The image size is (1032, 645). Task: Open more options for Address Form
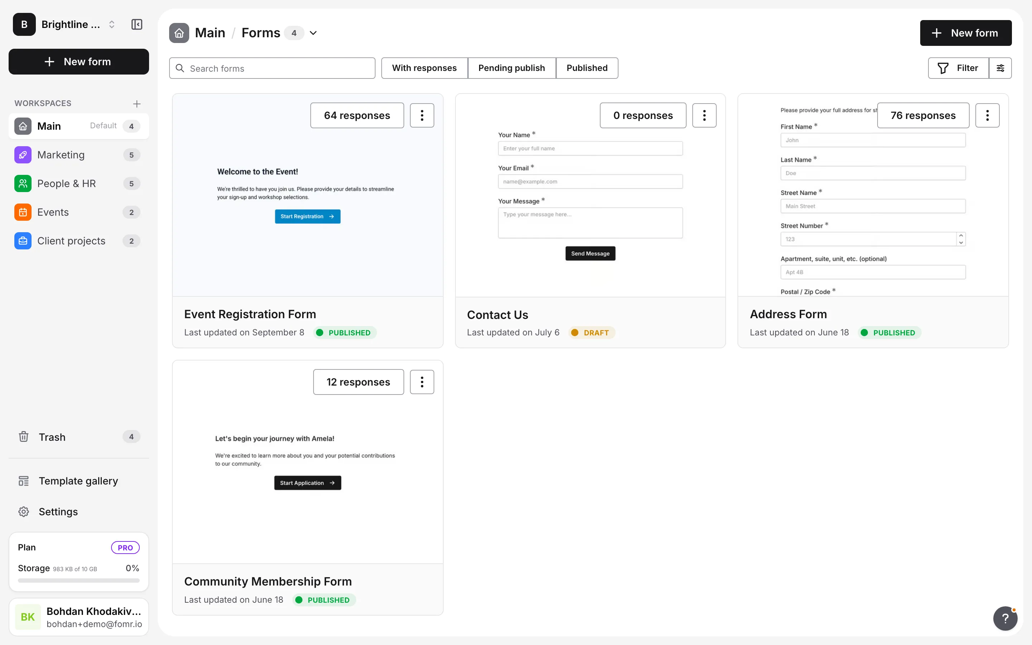tap(987, 115)
